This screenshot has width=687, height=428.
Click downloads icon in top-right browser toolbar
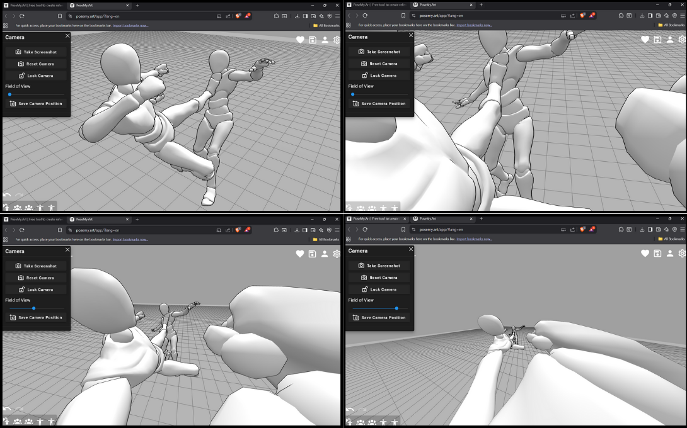coord(640,16)
